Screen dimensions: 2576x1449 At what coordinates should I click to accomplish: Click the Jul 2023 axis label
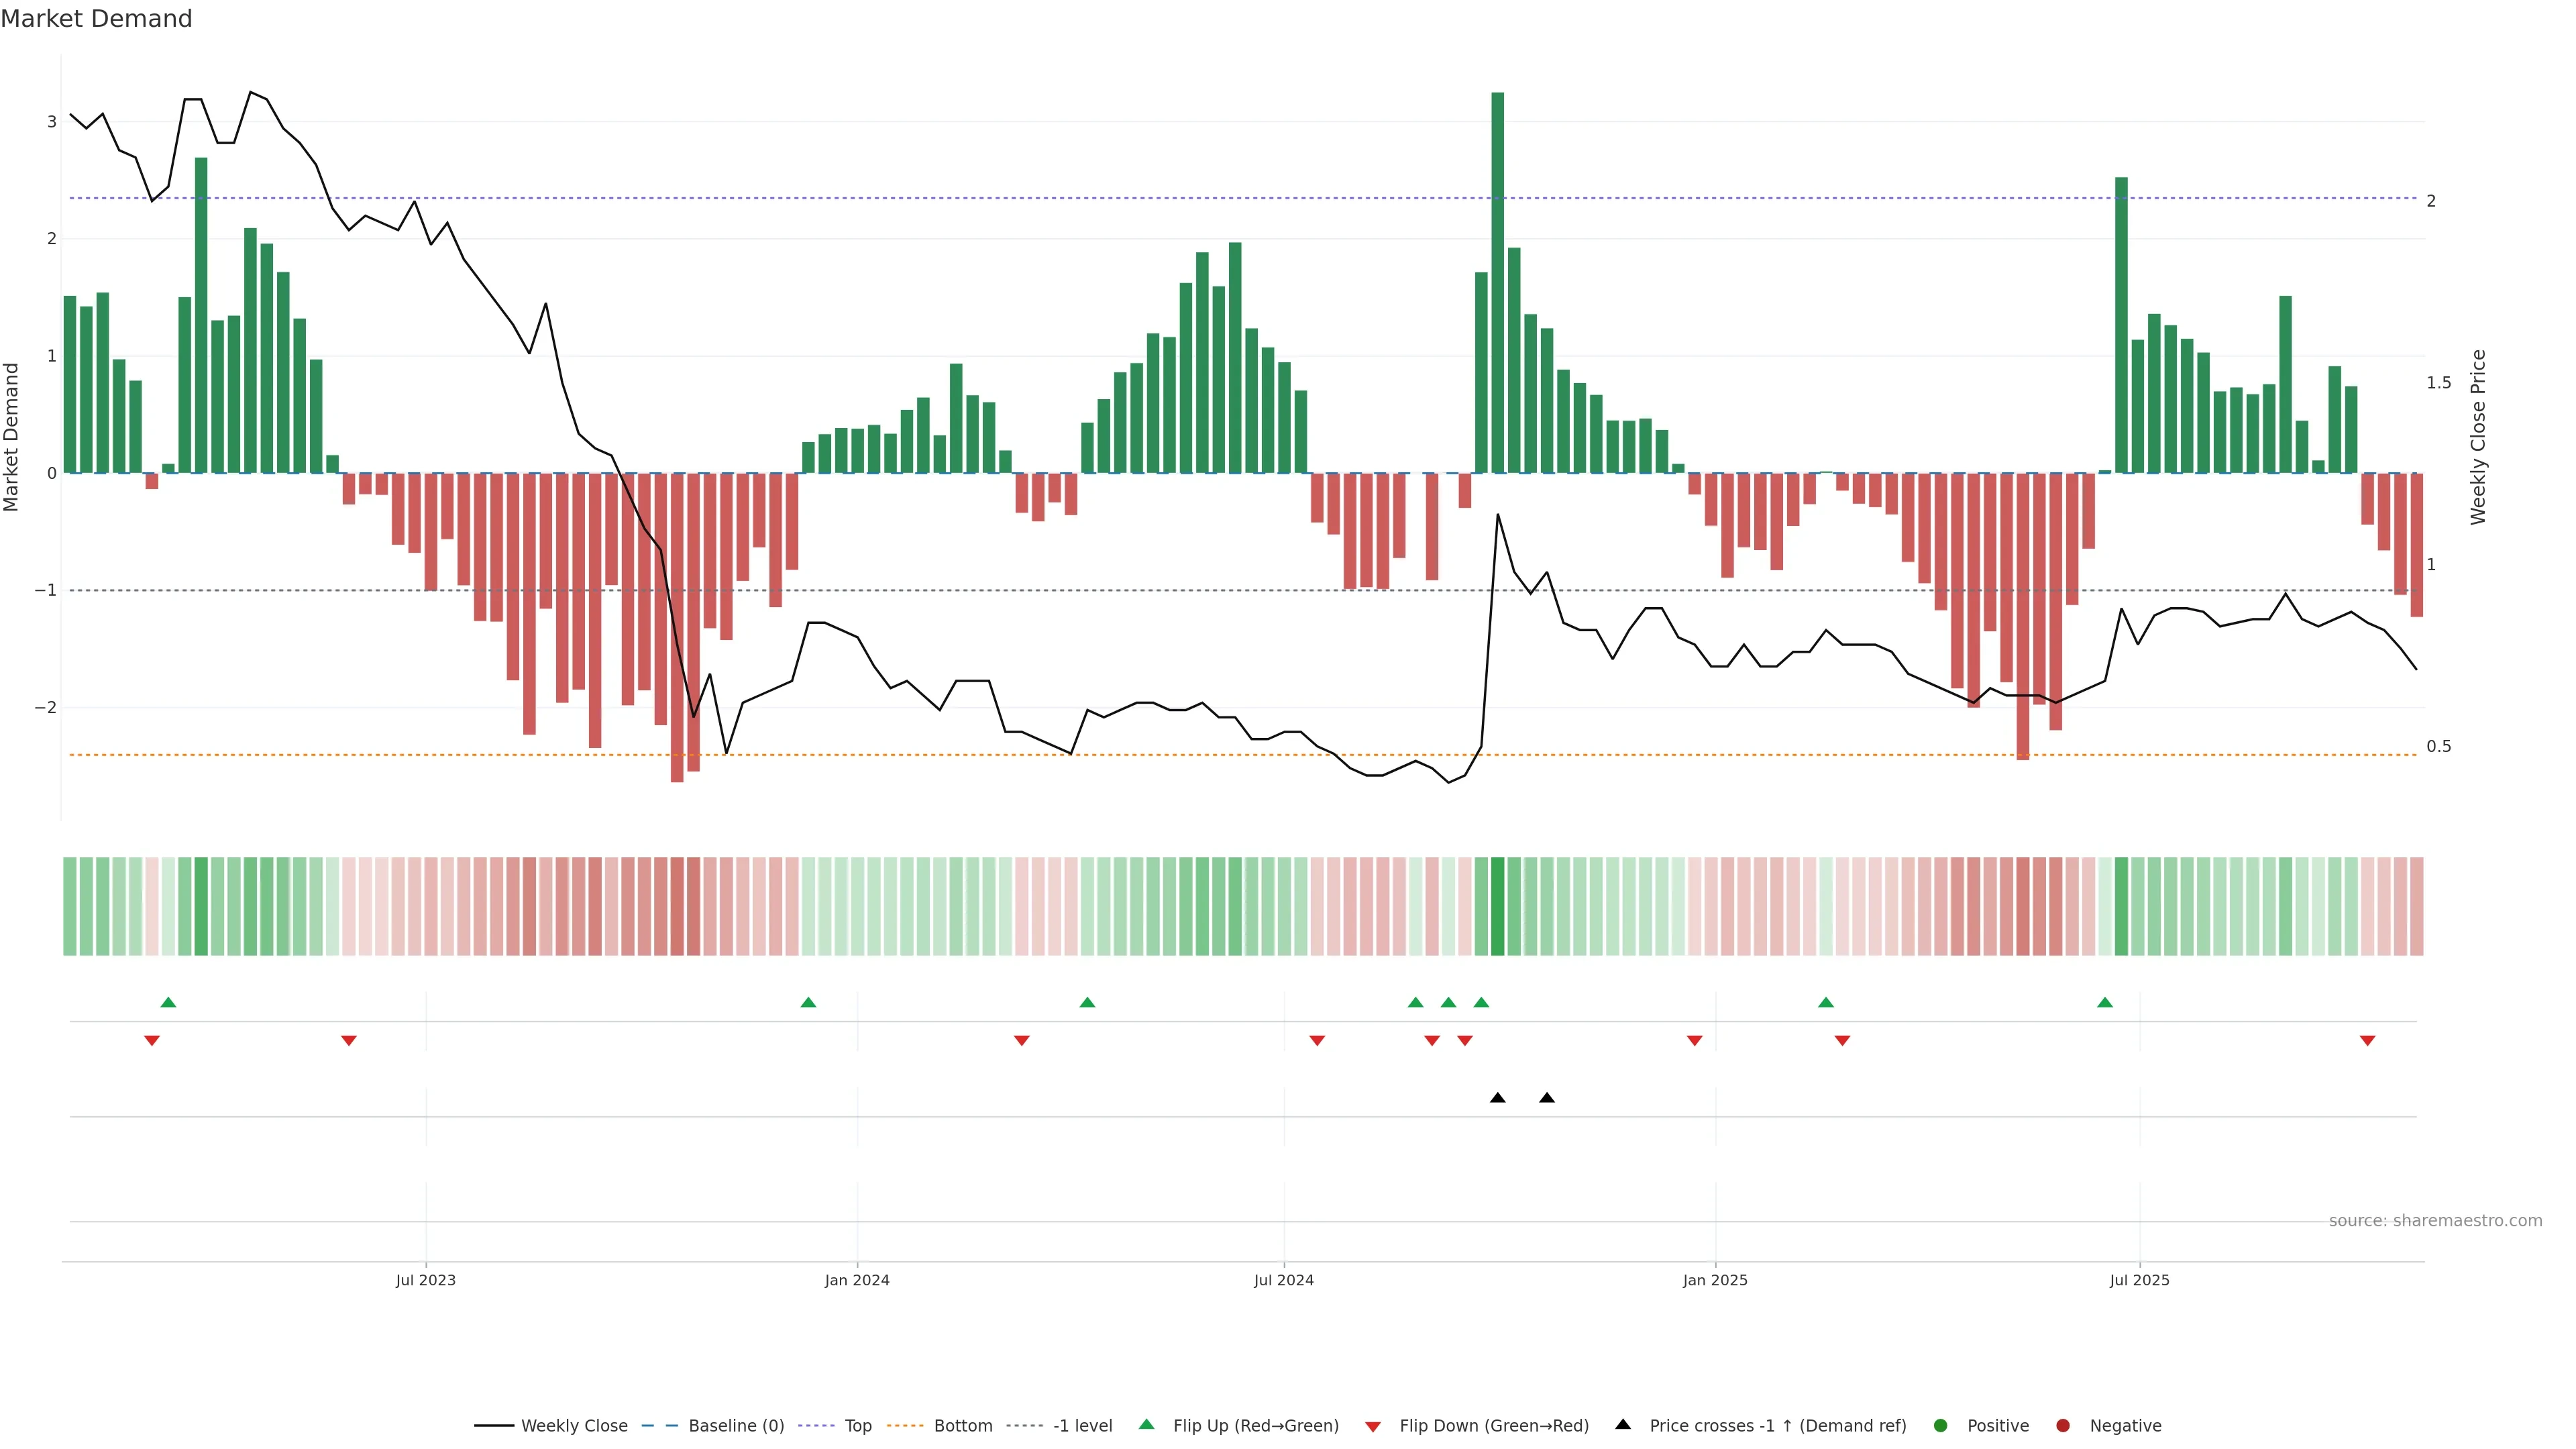coord(426,1281)
